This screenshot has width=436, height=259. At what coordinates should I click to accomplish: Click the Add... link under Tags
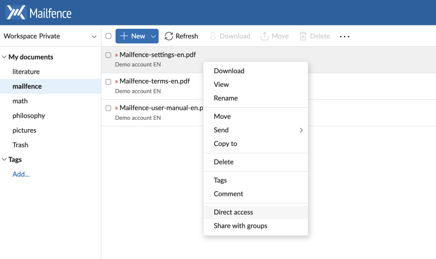coord(21,174)
